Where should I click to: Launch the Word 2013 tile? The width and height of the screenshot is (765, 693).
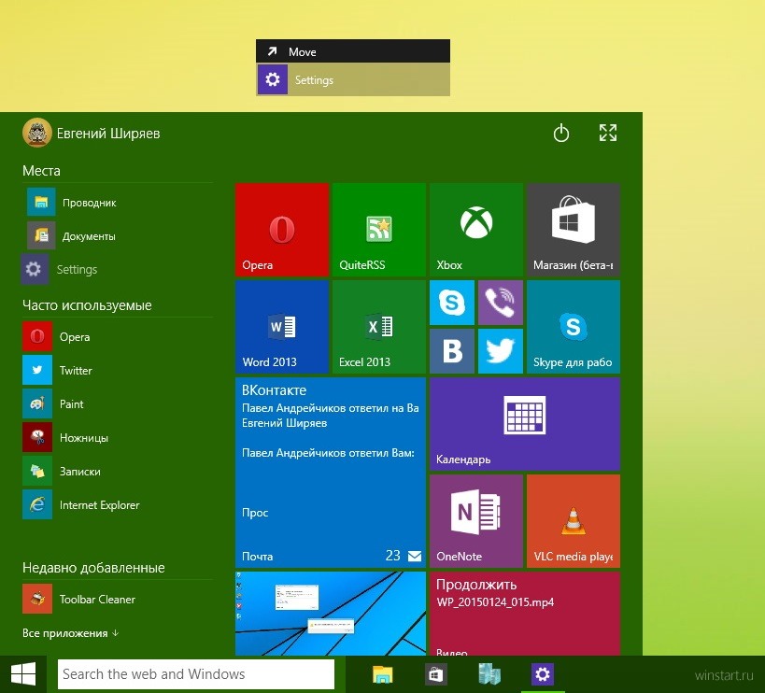click(x=281, y=327)
